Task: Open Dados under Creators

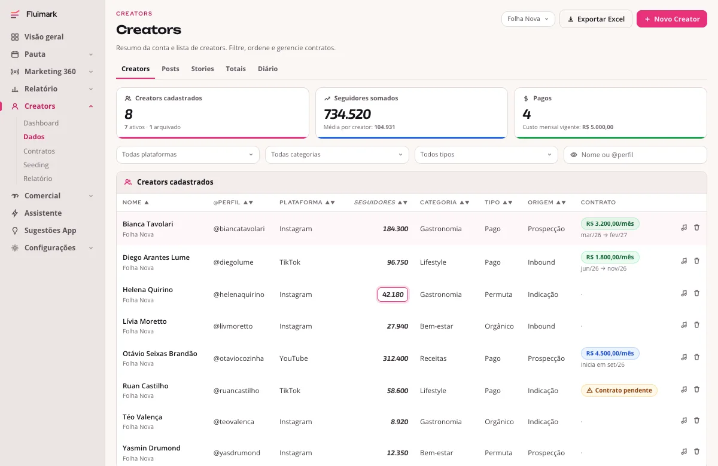Action: (x=34, y=137)
